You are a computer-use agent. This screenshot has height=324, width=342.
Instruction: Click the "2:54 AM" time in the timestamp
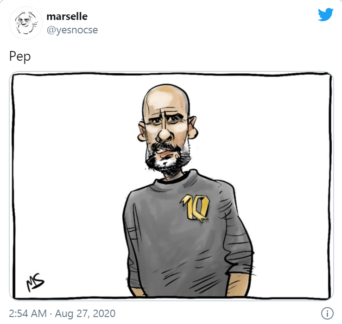click(x=28, y=313)
